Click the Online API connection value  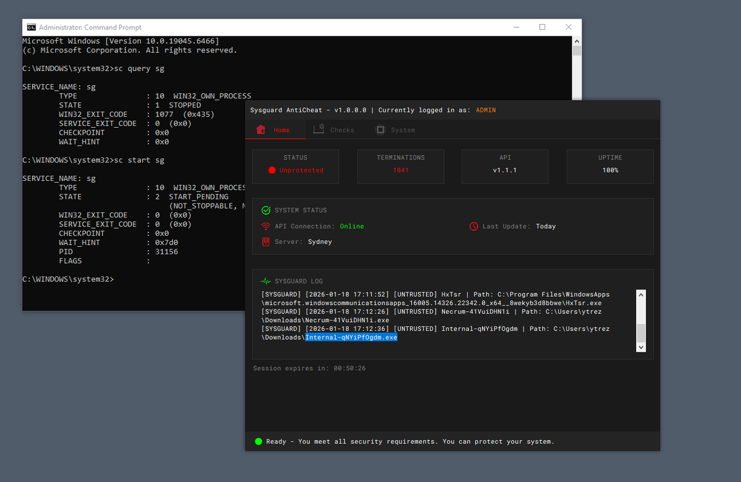(352, 226)
